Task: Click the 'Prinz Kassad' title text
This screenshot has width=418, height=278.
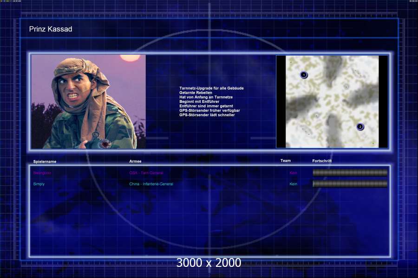Action: click(x=51, y=29)
